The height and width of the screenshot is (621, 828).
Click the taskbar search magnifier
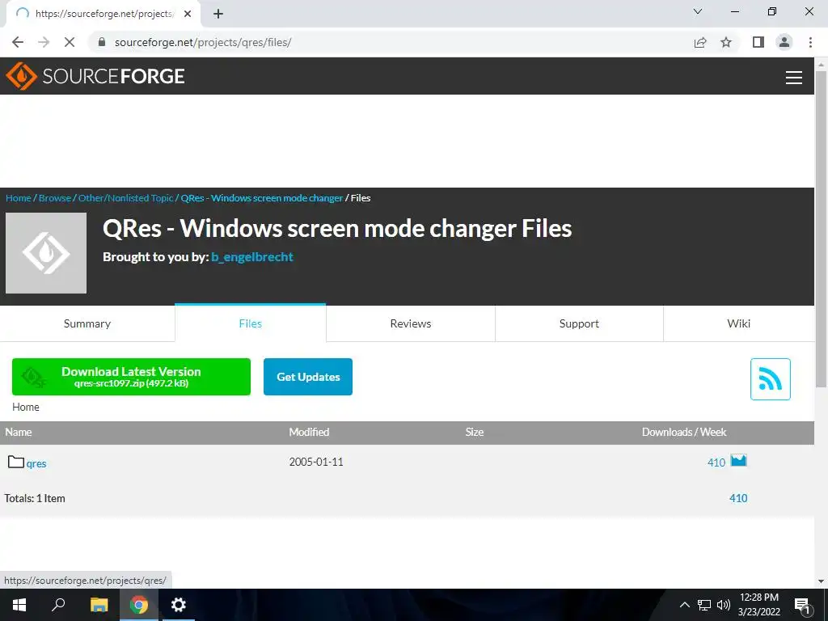coord(58,605)
